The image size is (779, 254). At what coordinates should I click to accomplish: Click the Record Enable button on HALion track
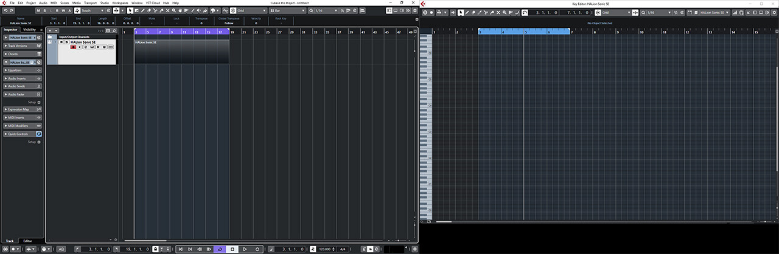[73, 47]
